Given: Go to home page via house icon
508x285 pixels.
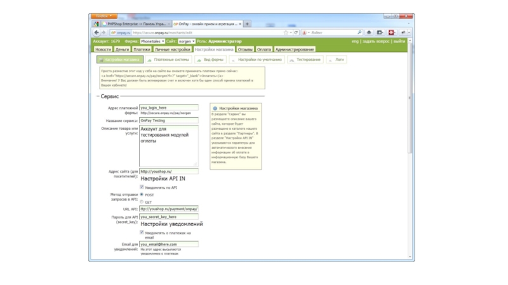Looking at the screenshot, I should click(x=369, y=32).
